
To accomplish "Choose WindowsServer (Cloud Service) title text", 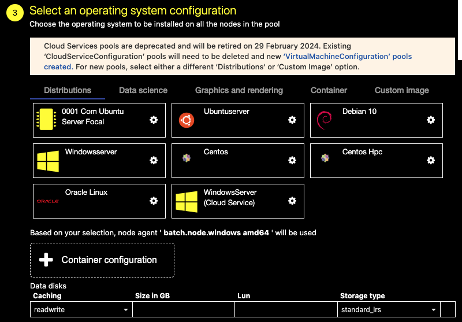I will click(x=230, y=197).
